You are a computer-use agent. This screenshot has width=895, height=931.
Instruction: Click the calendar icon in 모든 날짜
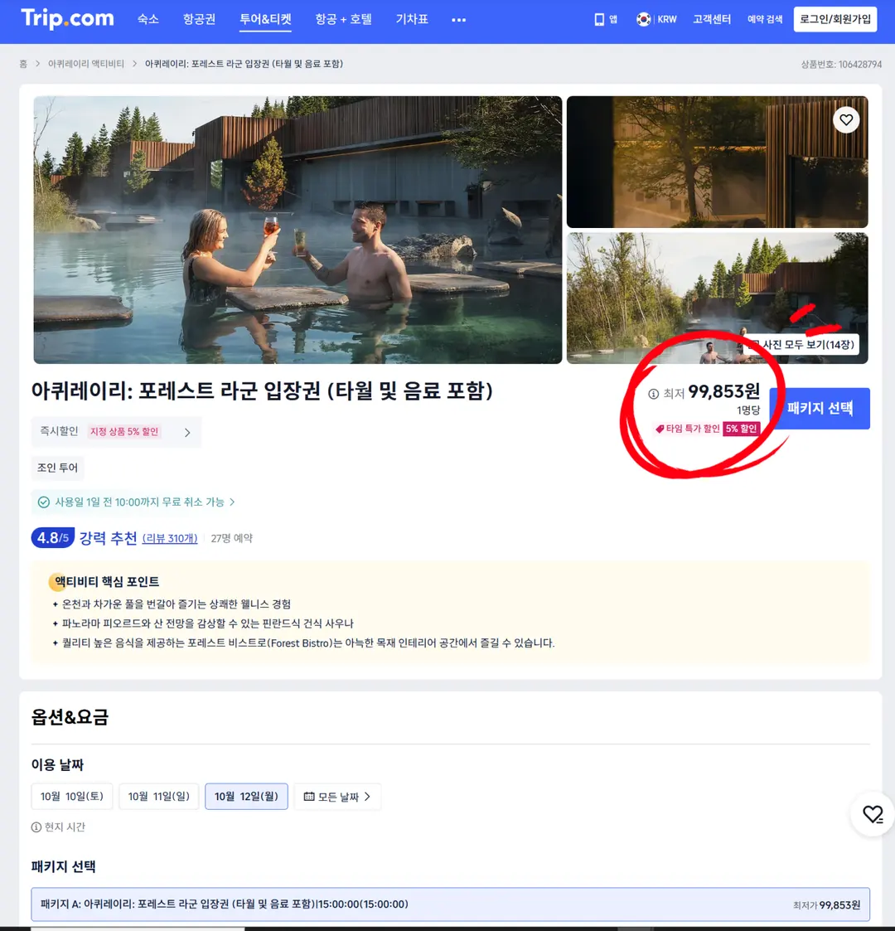point(308,797)
